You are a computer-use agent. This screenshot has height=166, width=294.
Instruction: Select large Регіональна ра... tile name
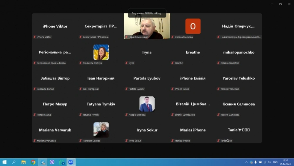pos(55,52)
